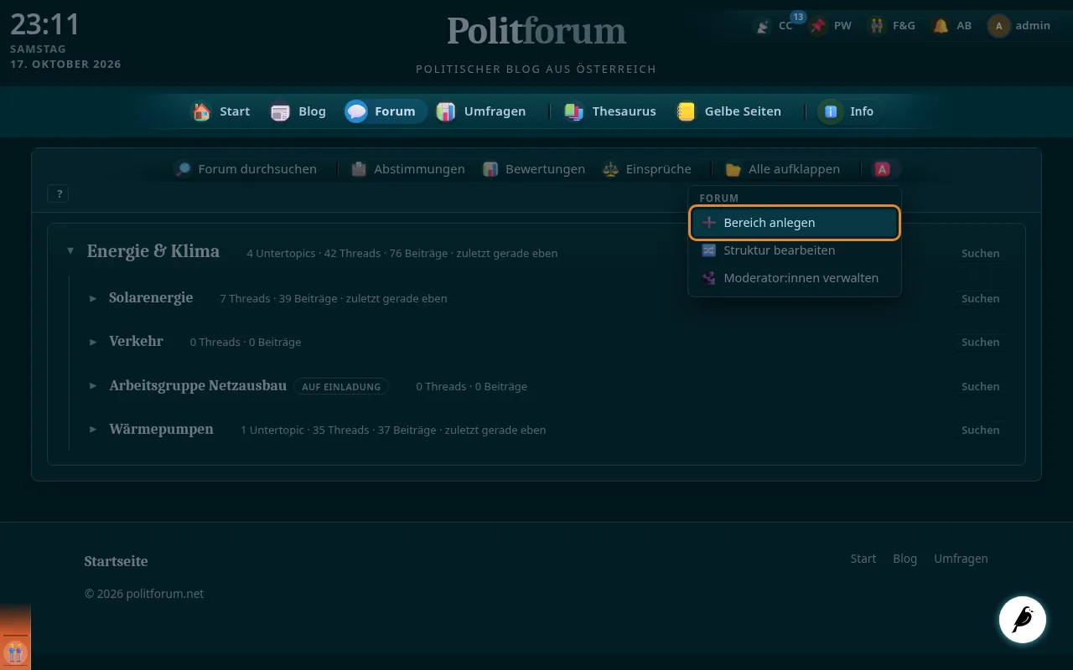
Task: Toggle the red A admin menu button
Action: pyautogui.click(x=882, y=169)
